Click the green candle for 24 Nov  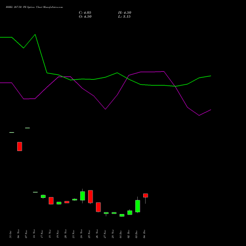pos(83,196)
